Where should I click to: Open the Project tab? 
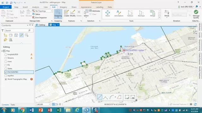point(6,7)
